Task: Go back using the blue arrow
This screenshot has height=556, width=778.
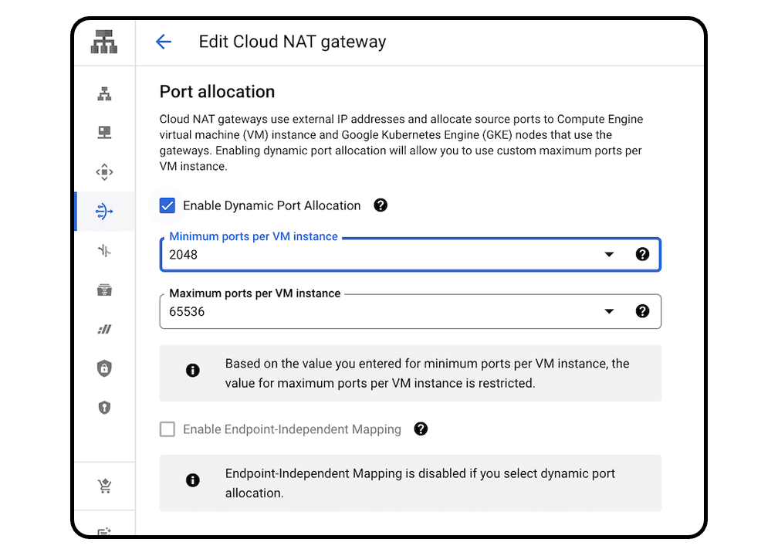Action: tap(164, 42)
